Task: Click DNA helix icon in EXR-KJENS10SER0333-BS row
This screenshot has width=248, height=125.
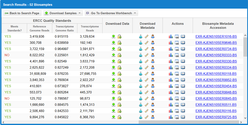Action: [147, 55]
